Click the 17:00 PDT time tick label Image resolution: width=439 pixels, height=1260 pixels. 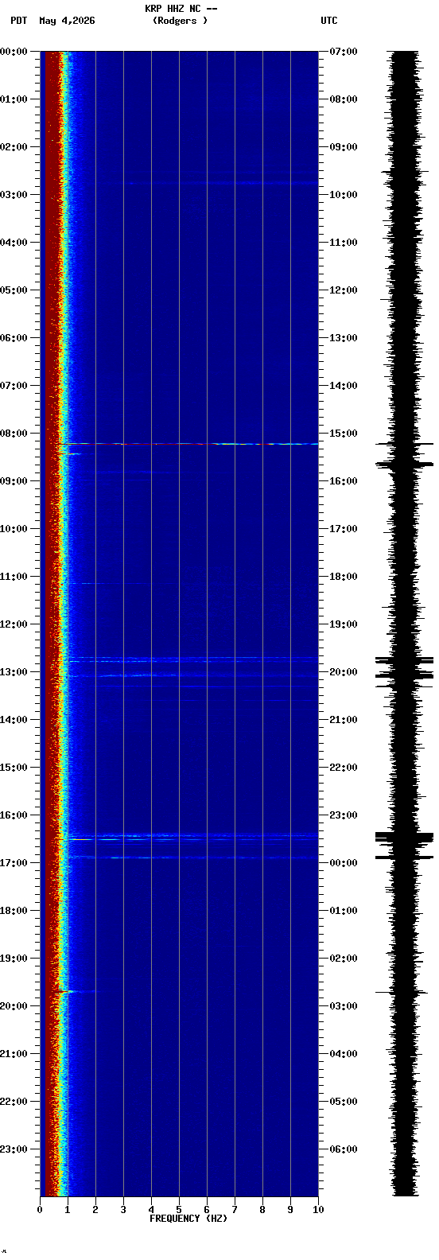click(x=14, y=863)
